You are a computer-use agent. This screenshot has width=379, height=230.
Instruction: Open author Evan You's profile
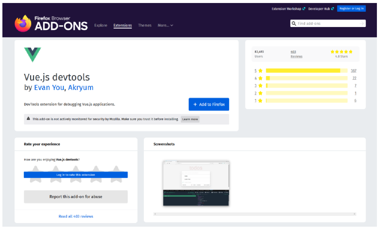pos(49,88)
